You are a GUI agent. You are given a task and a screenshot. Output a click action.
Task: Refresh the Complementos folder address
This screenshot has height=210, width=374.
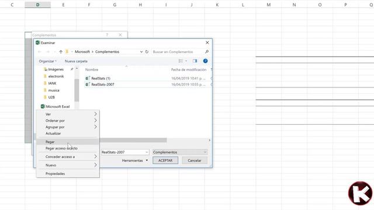[147, 52]
